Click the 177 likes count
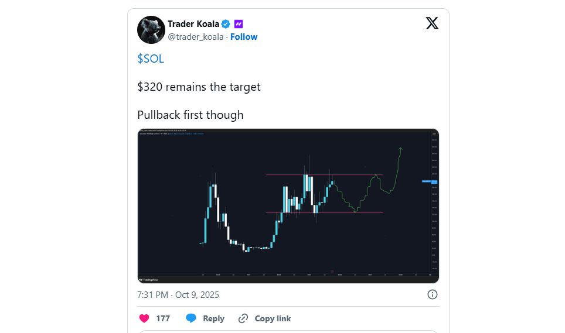 [x=163, y=318]
